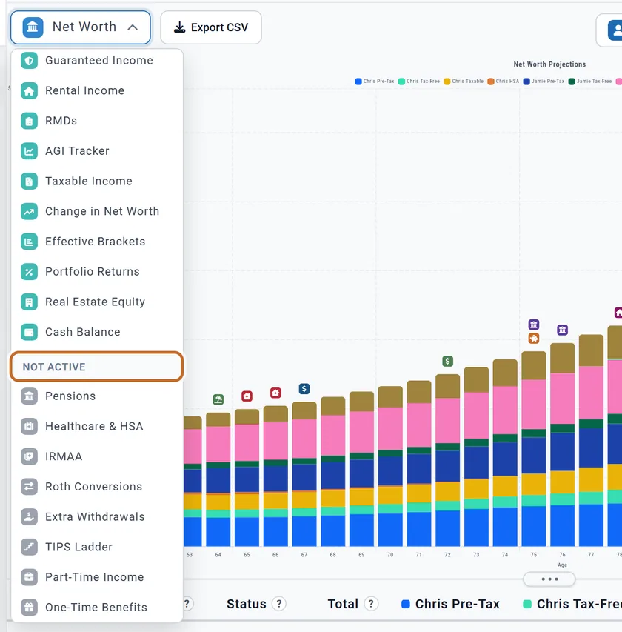Toggle Chris Taxable in the chart legend
The width and height of the screenshot is (622, 632).
tap(464, 82)
